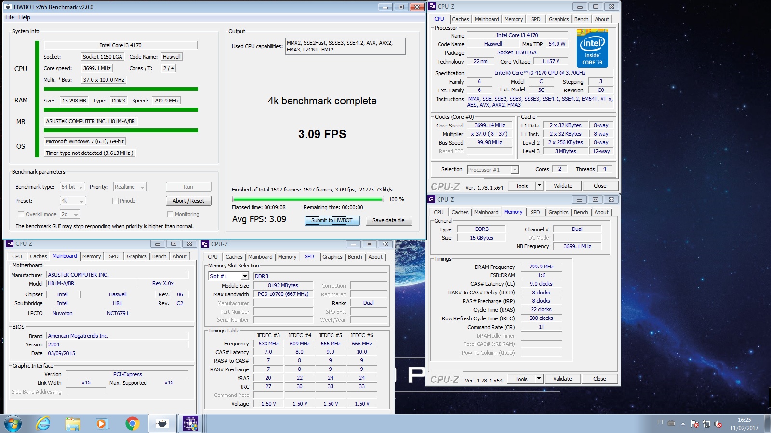
Task: Open About tab in Mainboard window
Action: click(x=180, y=256)
